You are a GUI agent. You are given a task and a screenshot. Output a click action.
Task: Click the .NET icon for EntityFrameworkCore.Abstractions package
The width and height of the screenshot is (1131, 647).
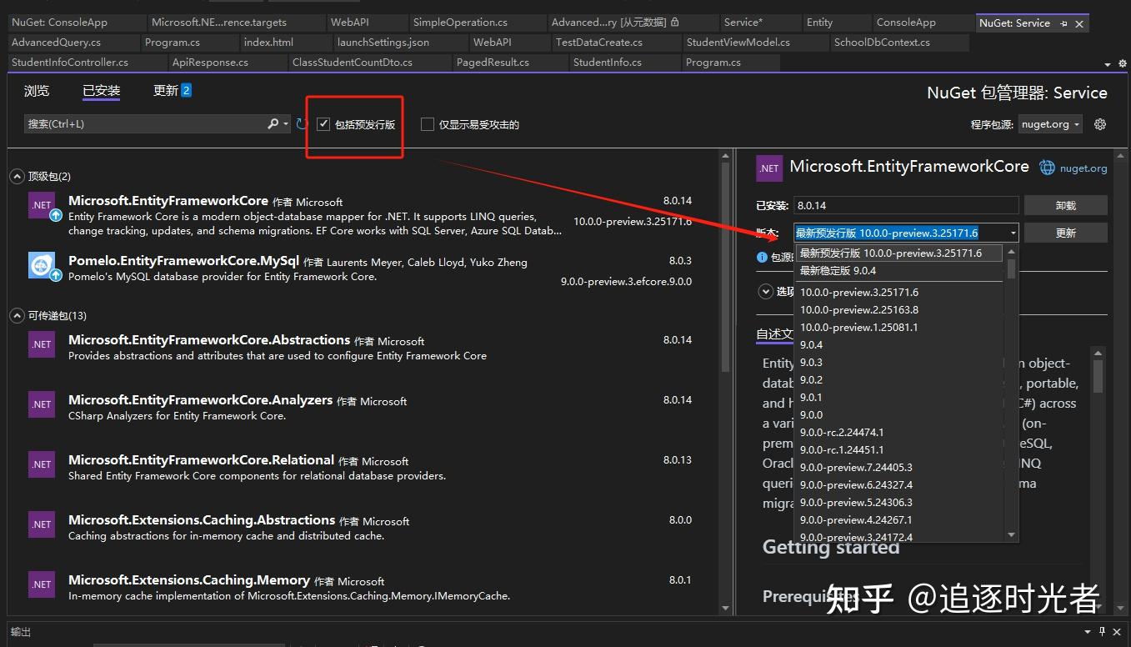point(43,344)
